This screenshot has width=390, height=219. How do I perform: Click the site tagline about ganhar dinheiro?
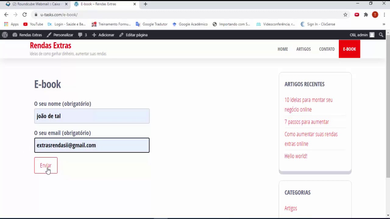[x=68, y=54]
